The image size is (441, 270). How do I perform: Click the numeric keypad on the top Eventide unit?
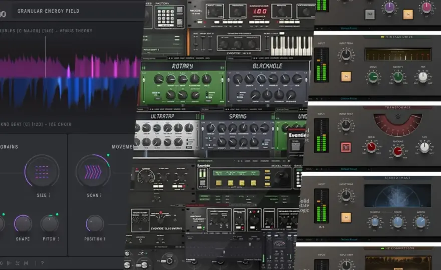166,16
